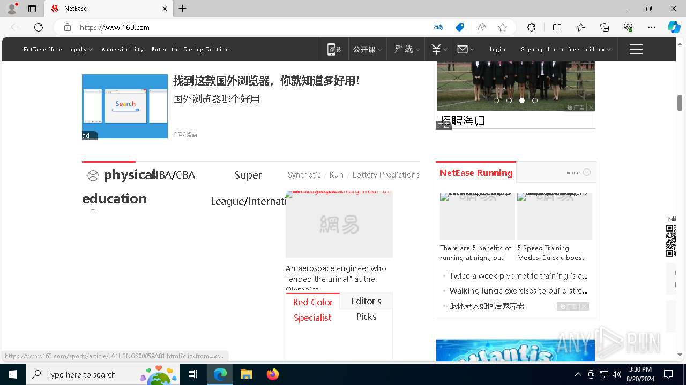
Task: Open browser Extensions puzzle icon
Action: (x=531, y=27)
